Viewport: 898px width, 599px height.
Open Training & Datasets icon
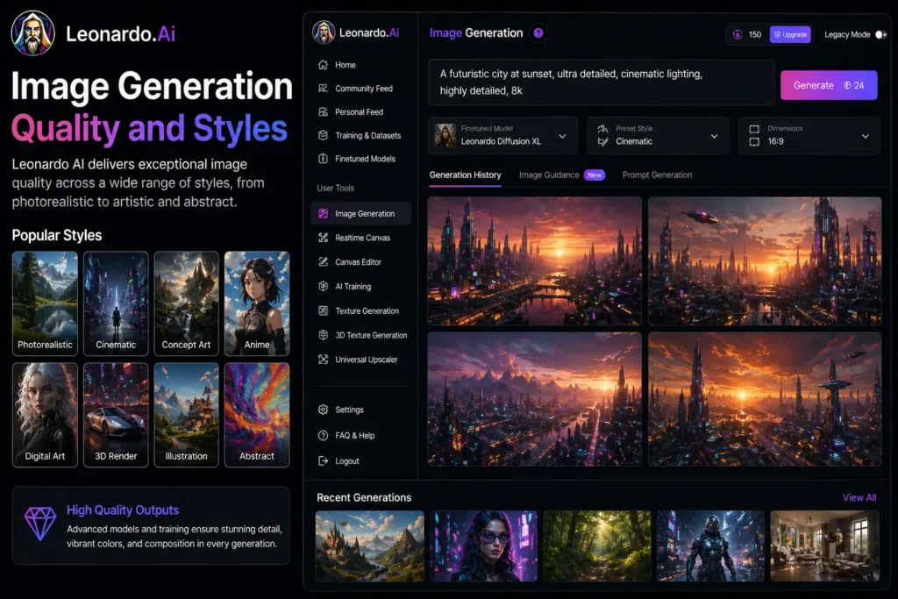323,135
